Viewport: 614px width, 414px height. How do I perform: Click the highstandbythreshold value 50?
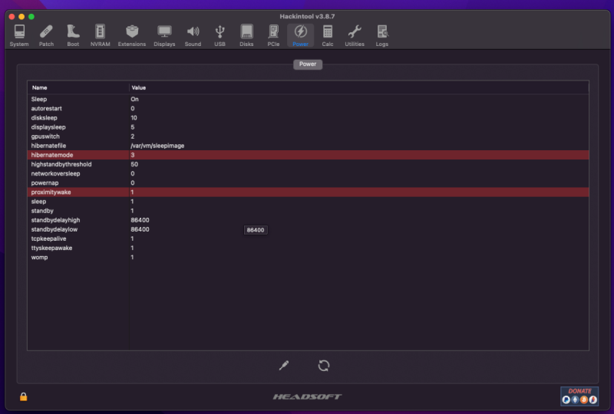pos(134,164)
